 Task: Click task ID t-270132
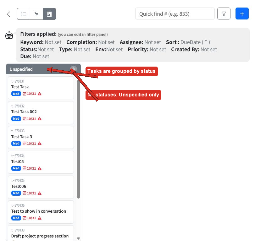[18, 106]
